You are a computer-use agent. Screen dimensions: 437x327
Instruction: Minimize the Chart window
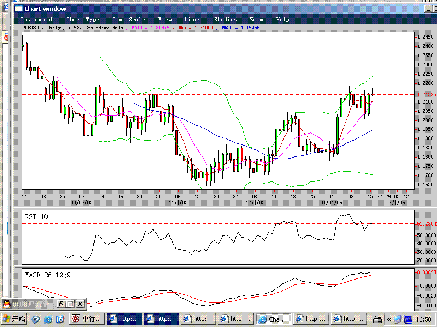(428, 9)
